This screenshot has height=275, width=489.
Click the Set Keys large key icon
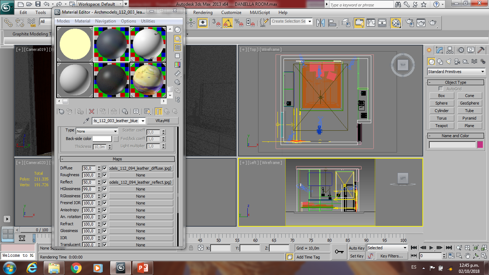point(339,252)
